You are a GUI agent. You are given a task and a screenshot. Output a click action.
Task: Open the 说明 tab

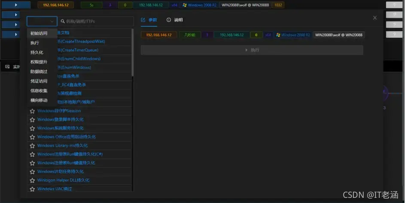pyautogui.click(x=175, y=20)
